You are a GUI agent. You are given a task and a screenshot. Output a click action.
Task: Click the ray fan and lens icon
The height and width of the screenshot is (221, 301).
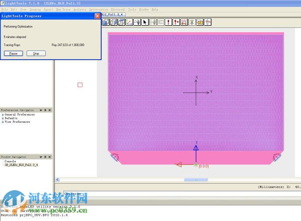coord(137,22)
